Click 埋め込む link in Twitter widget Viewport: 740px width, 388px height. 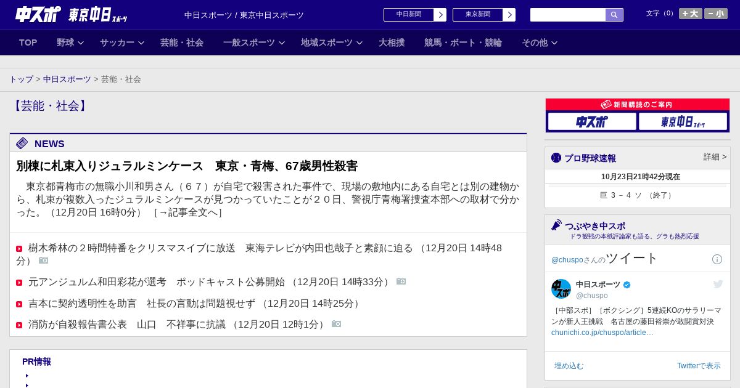(569, 366)
